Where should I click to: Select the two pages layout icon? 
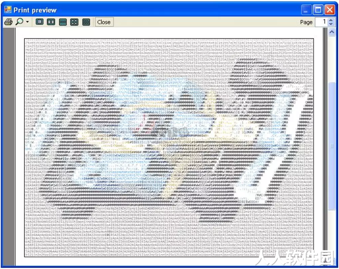click(x=51, y=22)
